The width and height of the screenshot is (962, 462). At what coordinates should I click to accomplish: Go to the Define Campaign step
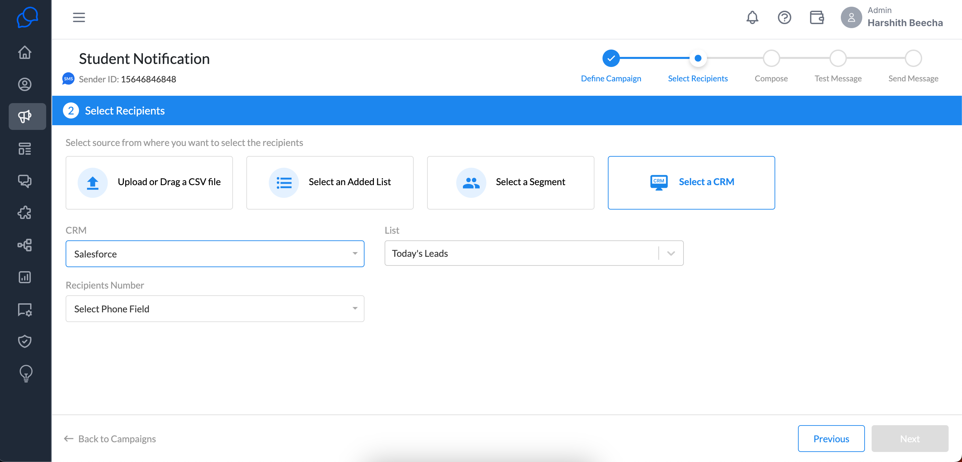pyautogui.click(x=611, y=66)
